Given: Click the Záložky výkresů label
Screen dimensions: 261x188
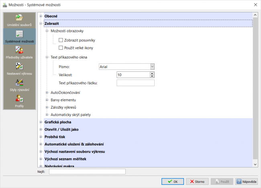Looking at the screenshot, I should coord(63,107).
